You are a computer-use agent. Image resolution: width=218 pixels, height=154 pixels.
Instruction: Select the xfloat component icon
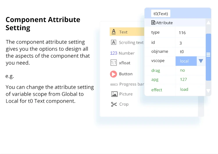114,63
